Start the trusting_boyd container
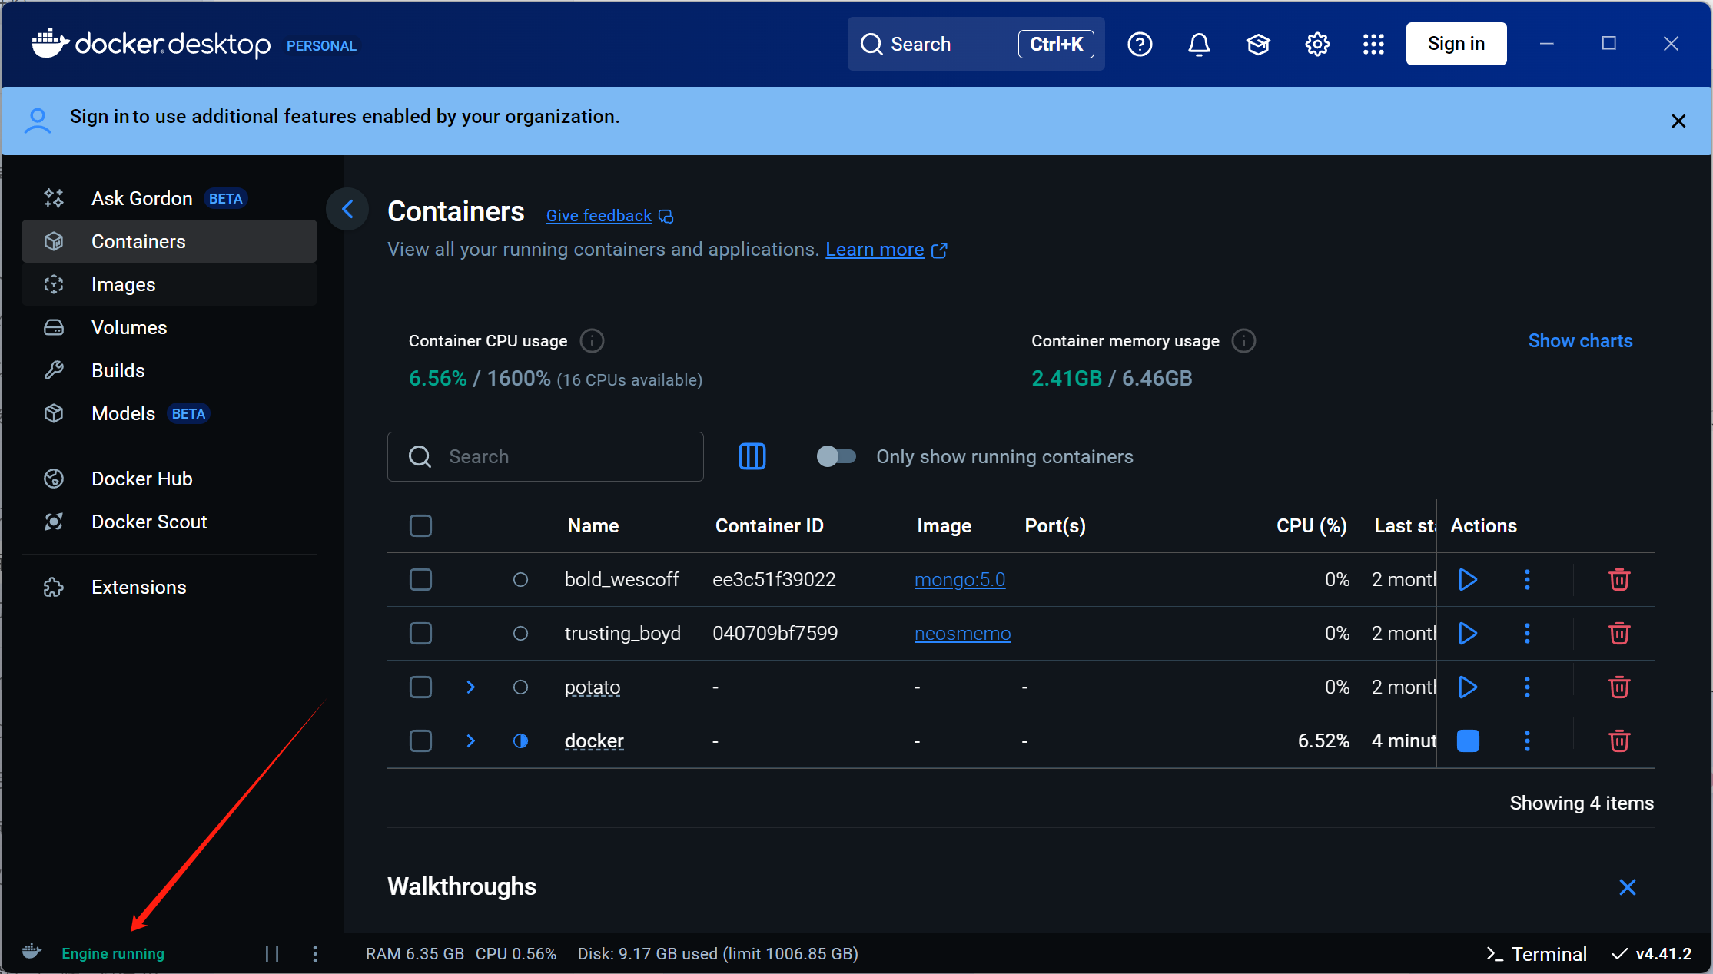Image resolution: width=1713 pixels, height=974 pixels. click(1468, 633)
